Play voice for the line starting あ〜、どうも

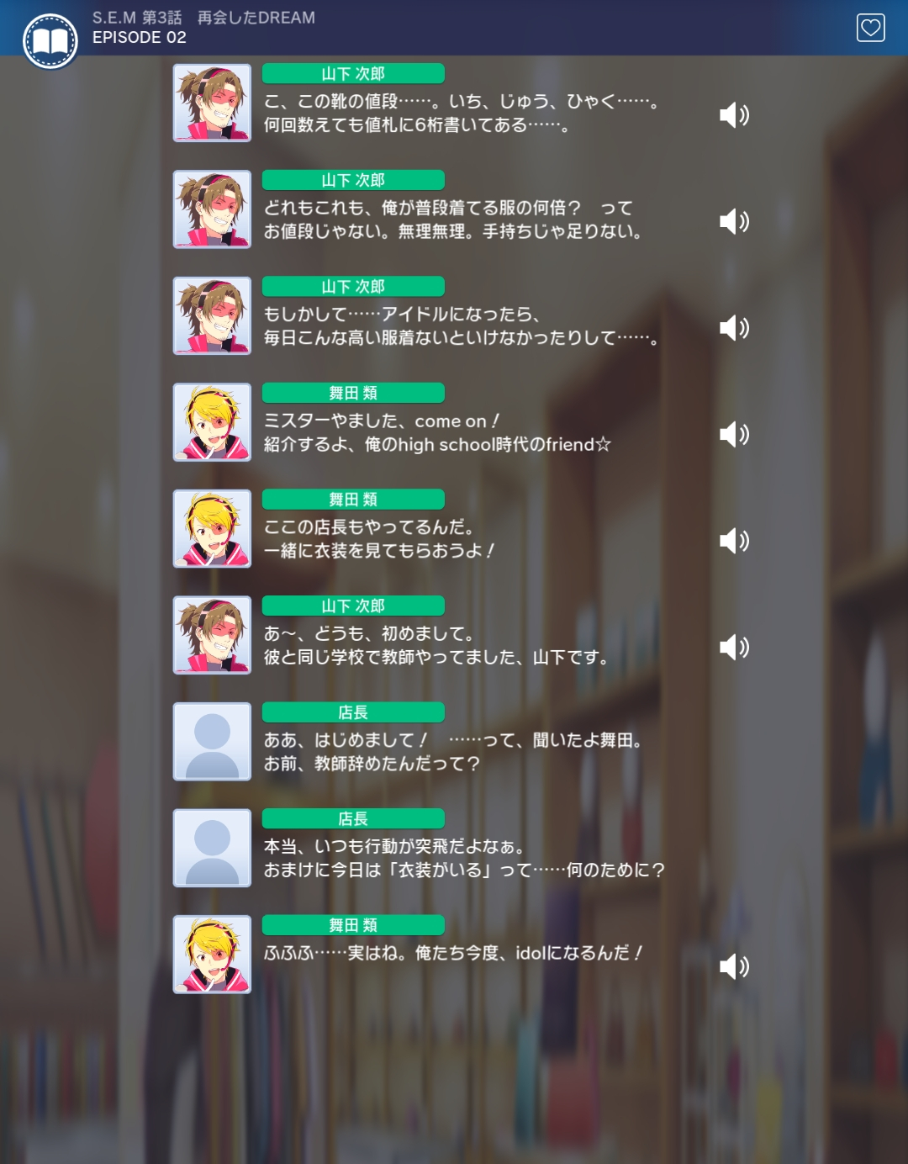734,647
